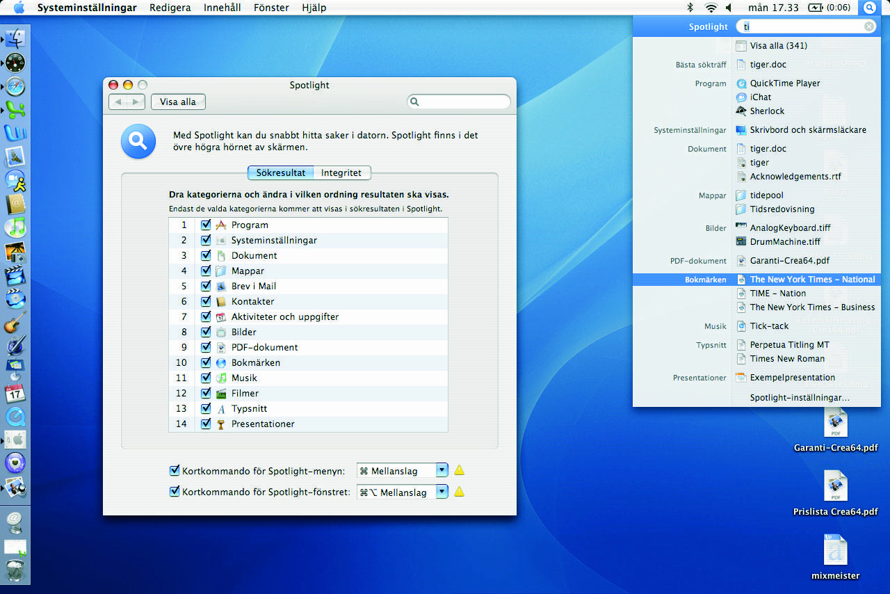
Task: Open Finder from the Dock
Action: pyautogui.click(x=15, y=39)
